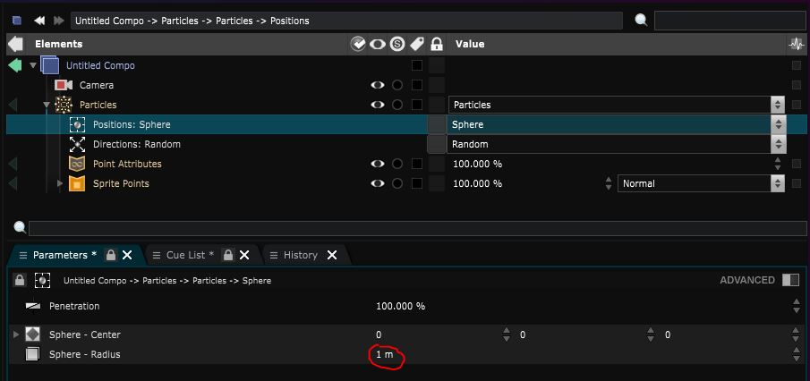The image size is (810, 381).
Task: Toggle the ADVANCED switch
Action: [789, 280]
